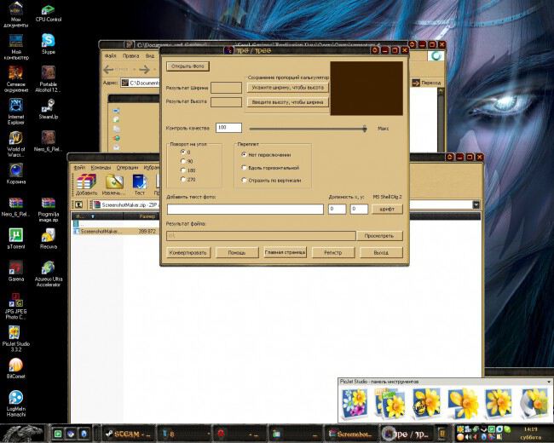Select the PicJet Studio 3.3.2 desktop icon

[x=15, y=339]
